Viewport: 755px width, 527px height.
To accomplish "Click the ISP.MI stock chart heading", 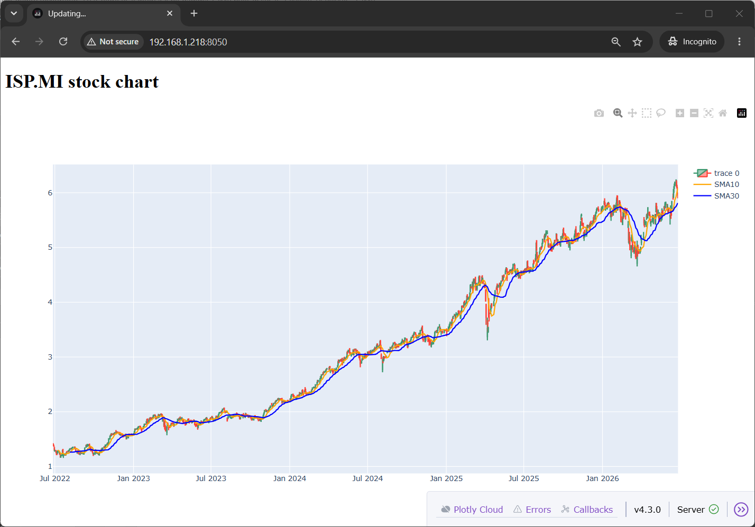I will tap(82, 82).
